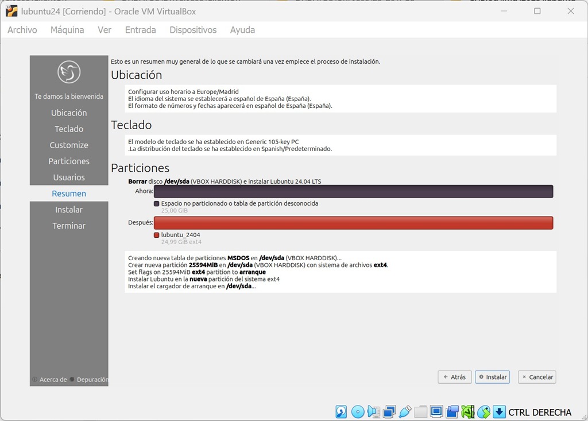Click the Lubuntu bird logo in sidebar
This screenshot has height=421, width=588.
(x=69, y=72)
